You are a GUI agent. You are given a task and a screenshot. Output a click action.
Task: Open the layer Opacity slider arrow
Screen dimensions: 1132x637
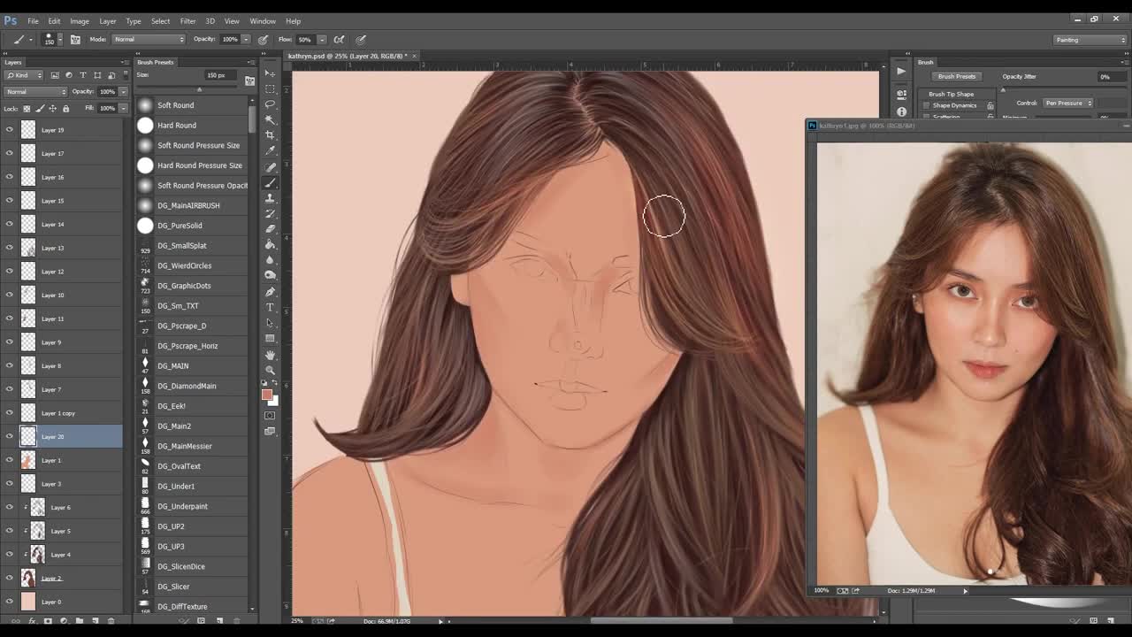point(122,91)
